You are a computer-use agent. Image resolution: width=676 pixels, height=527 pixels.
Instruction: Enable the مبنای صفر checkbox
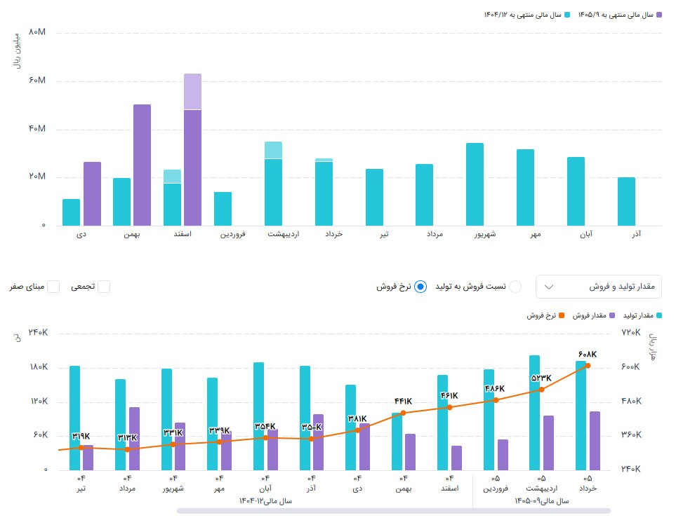pos(53,287)
